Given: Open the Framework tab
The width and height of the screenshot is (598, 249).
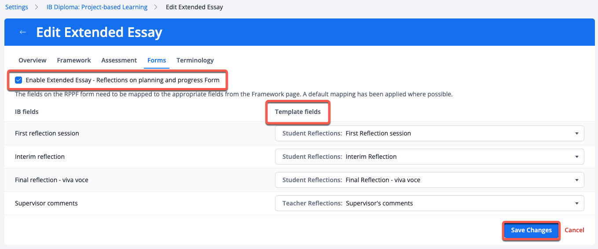Looking at the screenshot, I should coord(74,60).
